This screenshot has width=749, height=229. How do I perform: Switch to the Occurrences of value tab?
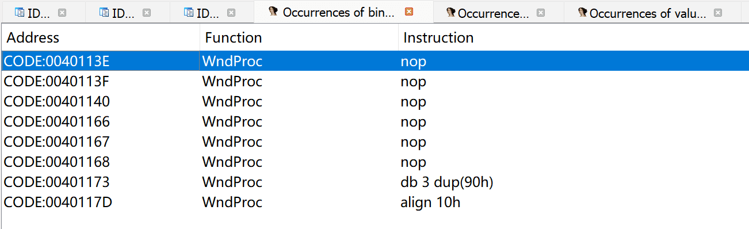[648, 13]
